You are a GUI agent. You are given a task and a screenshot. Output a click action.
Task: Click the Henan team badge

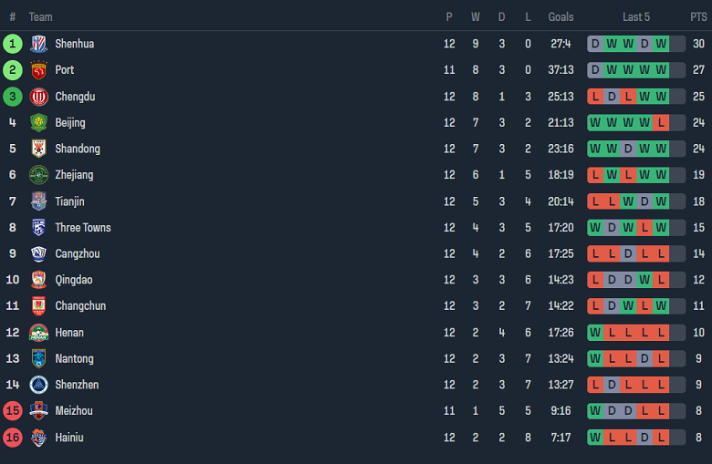(38, 333)
